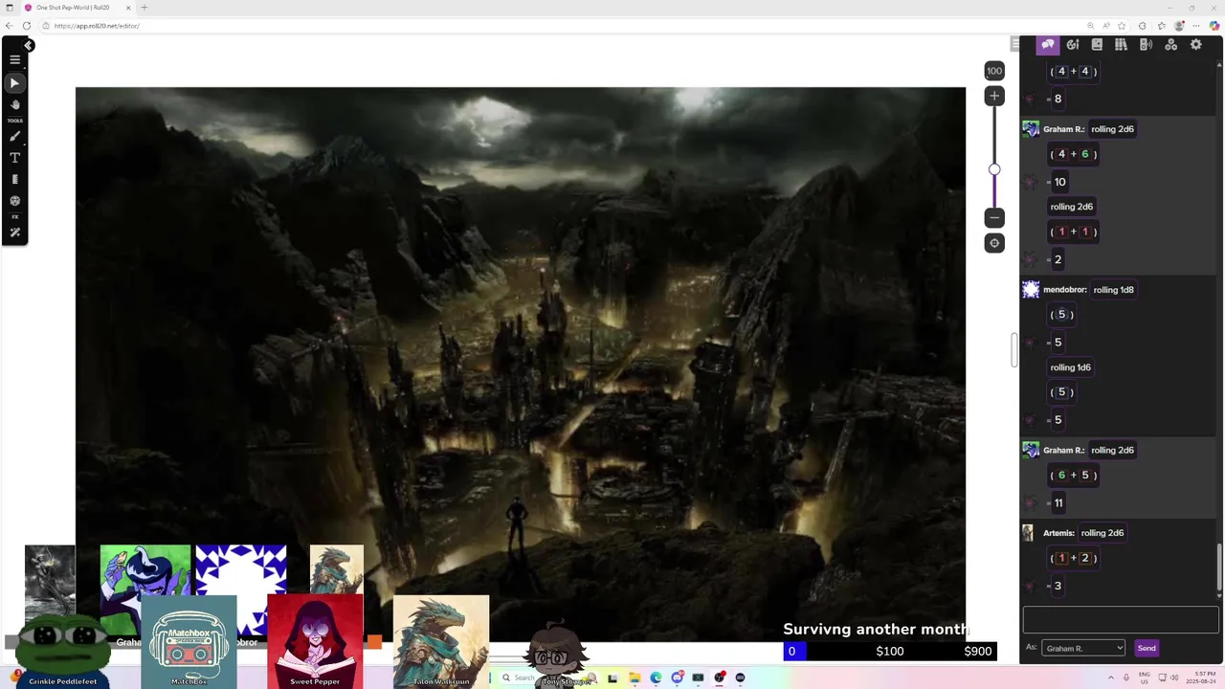Click the sidebar resize handle
1225x689 pixels.
click(1014, 349)
